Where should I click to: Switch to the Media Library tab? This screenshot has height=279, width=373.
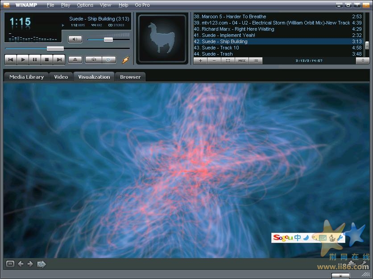pyautogui.click(x=26, y=77)
